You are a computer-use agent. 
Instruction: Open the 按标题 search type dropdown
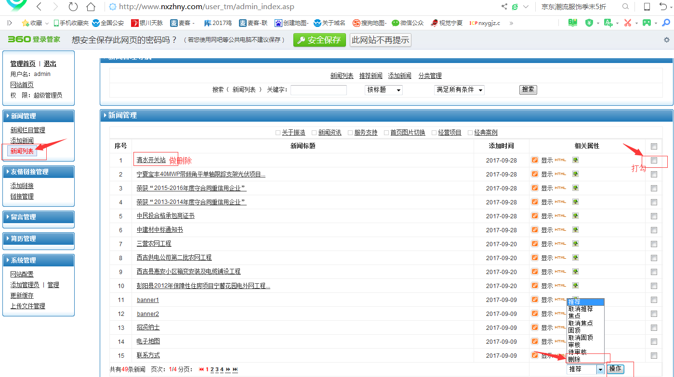383,90
